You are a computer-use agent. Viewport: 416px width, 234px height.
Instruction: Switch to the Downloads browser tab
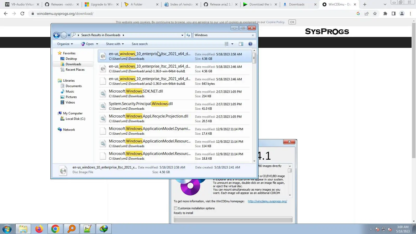tap(300, 4)
